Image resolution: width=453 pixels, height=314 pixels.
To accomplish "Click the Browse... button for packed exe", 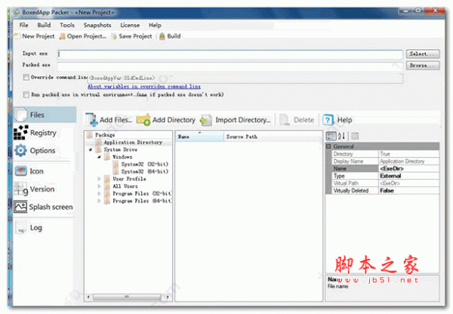I will pos(423,65).
